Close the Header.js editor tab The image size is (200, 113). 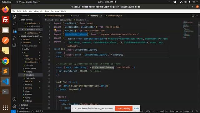pyautogui.click(x=101, y=16)
